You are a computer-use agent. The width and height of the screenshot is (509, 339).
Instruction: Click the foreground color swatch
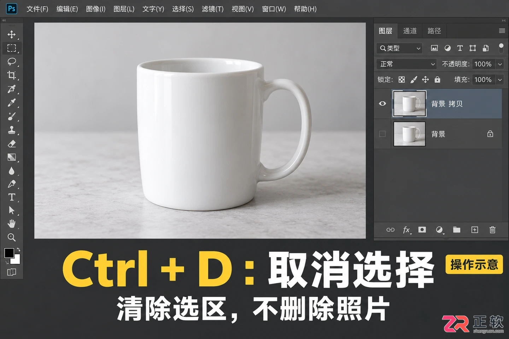click(9, 253)
